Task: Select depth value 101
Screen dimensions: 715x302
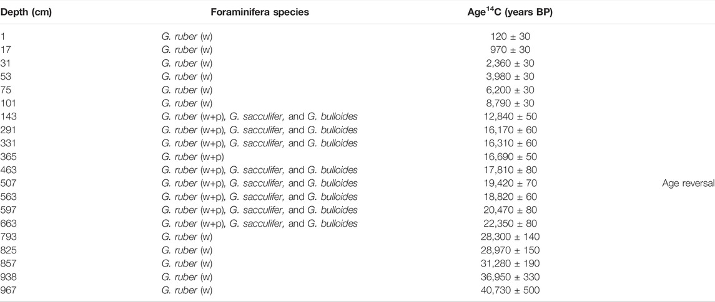Action: click(7, 103)
